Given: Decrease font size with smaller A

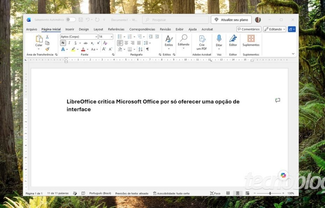Looking at the screenshot, I should [x=110, y=49].
